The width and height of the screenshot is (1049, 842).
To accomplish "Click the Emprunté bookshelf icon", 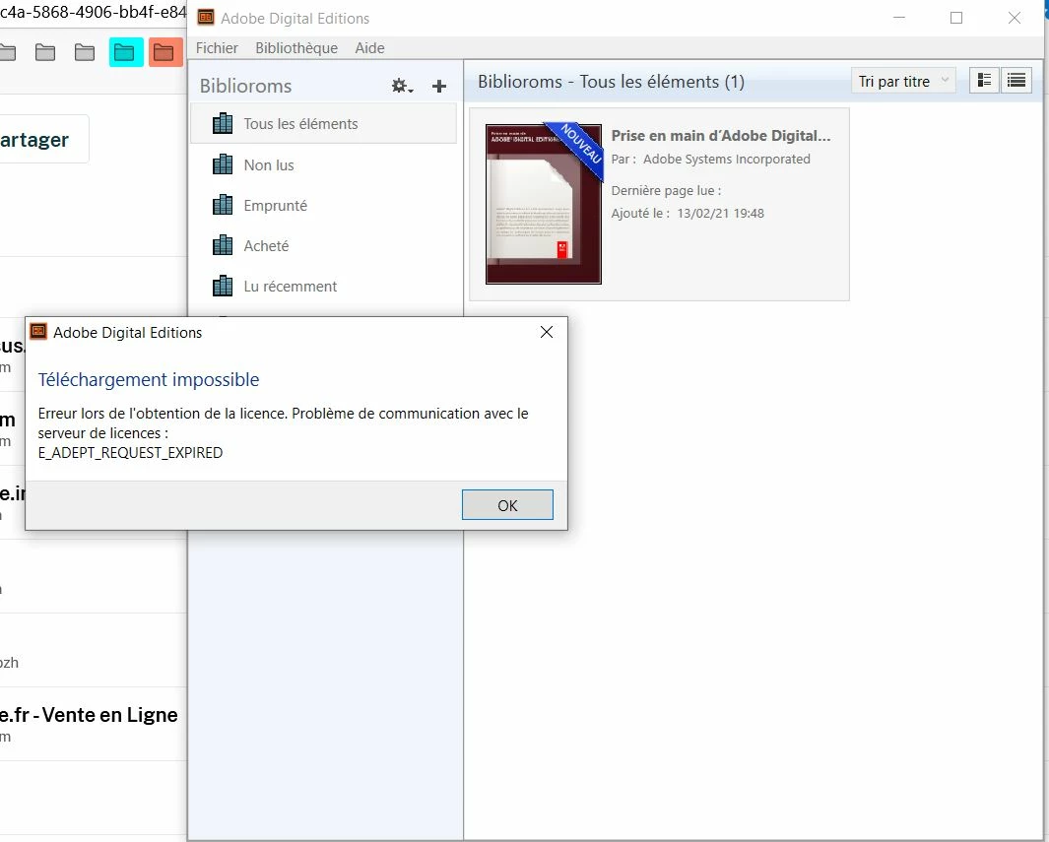I will click(222, 205).
